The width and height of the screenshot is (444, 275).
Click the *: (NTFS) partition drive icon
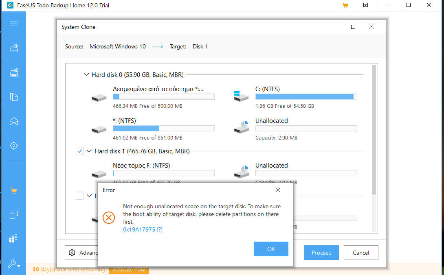99,130
